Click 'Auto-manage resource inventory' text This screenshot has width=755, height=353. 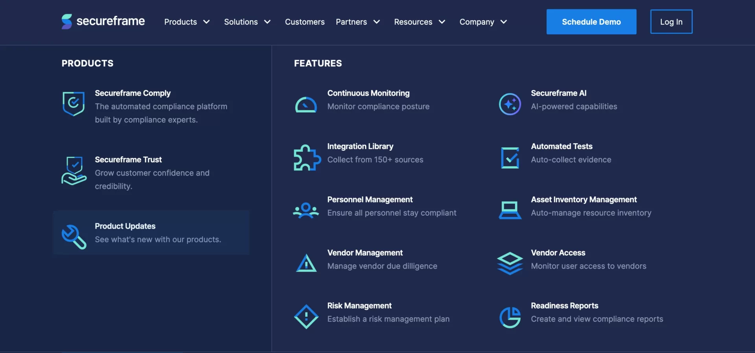591,213
